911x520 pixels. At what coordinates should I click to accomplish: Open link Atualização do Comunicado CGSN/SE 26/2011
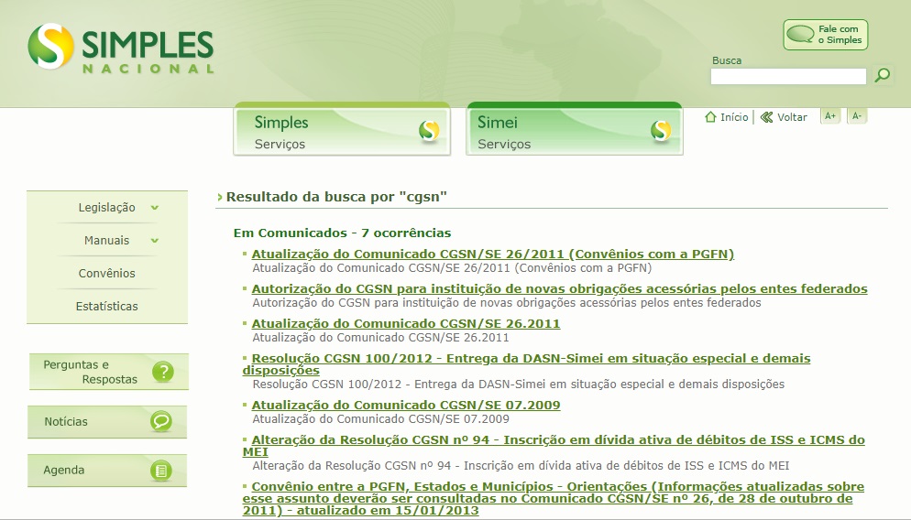pos(493,255)
